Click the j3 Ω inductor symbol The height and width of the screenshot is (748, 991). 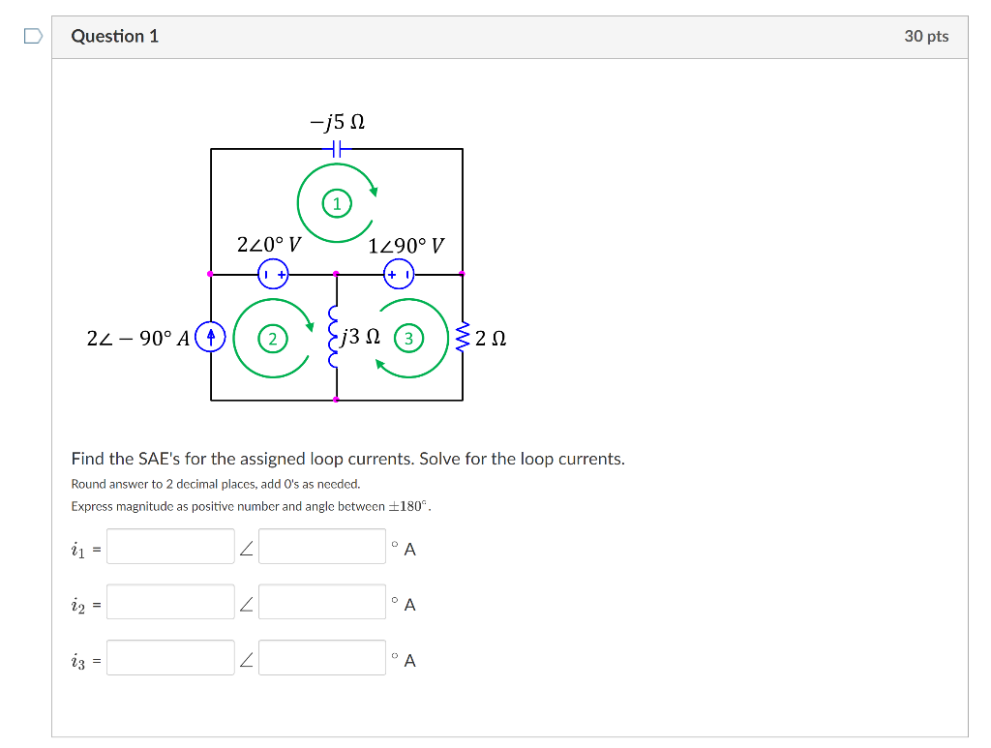[335, 339]
